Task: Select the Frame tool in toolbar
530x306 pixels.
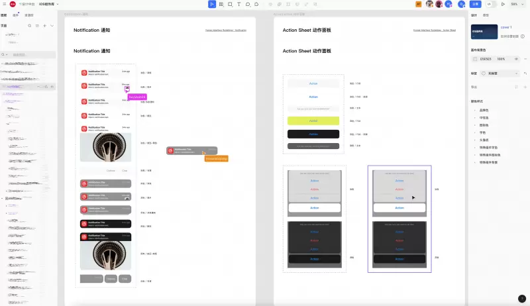Action: coord(221,4)
